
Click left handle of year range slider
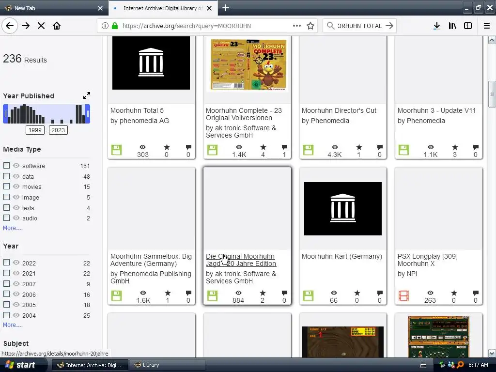coord(5,114)
